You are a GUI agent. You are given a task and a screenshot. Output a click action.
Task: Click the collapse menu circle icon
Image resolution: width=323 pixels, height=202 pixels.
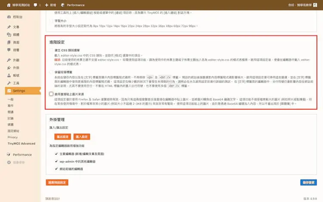(x=9, y=162)
